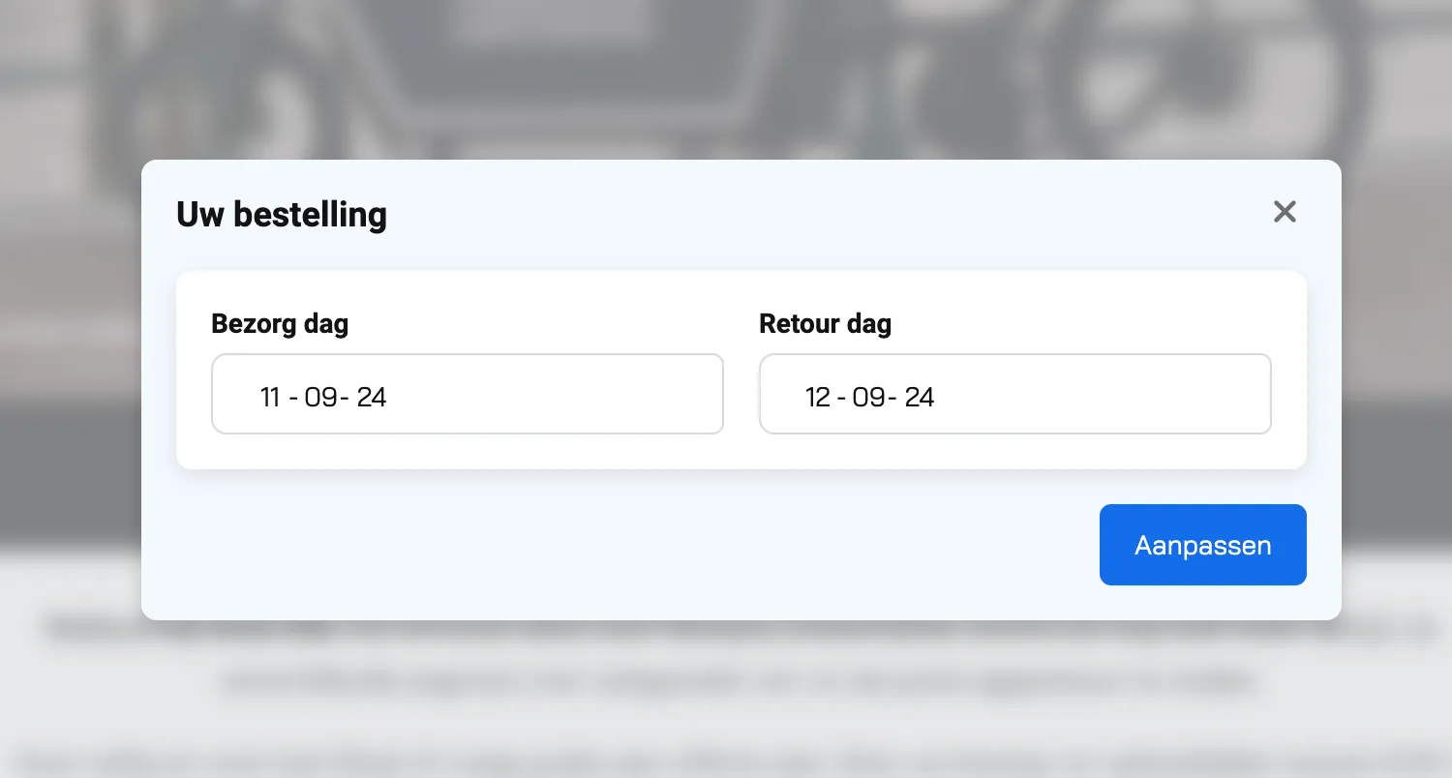Select day '11' in delivery date
Image resolution: width=1452 pixels, height=778 pixels.
pos(270,397)
